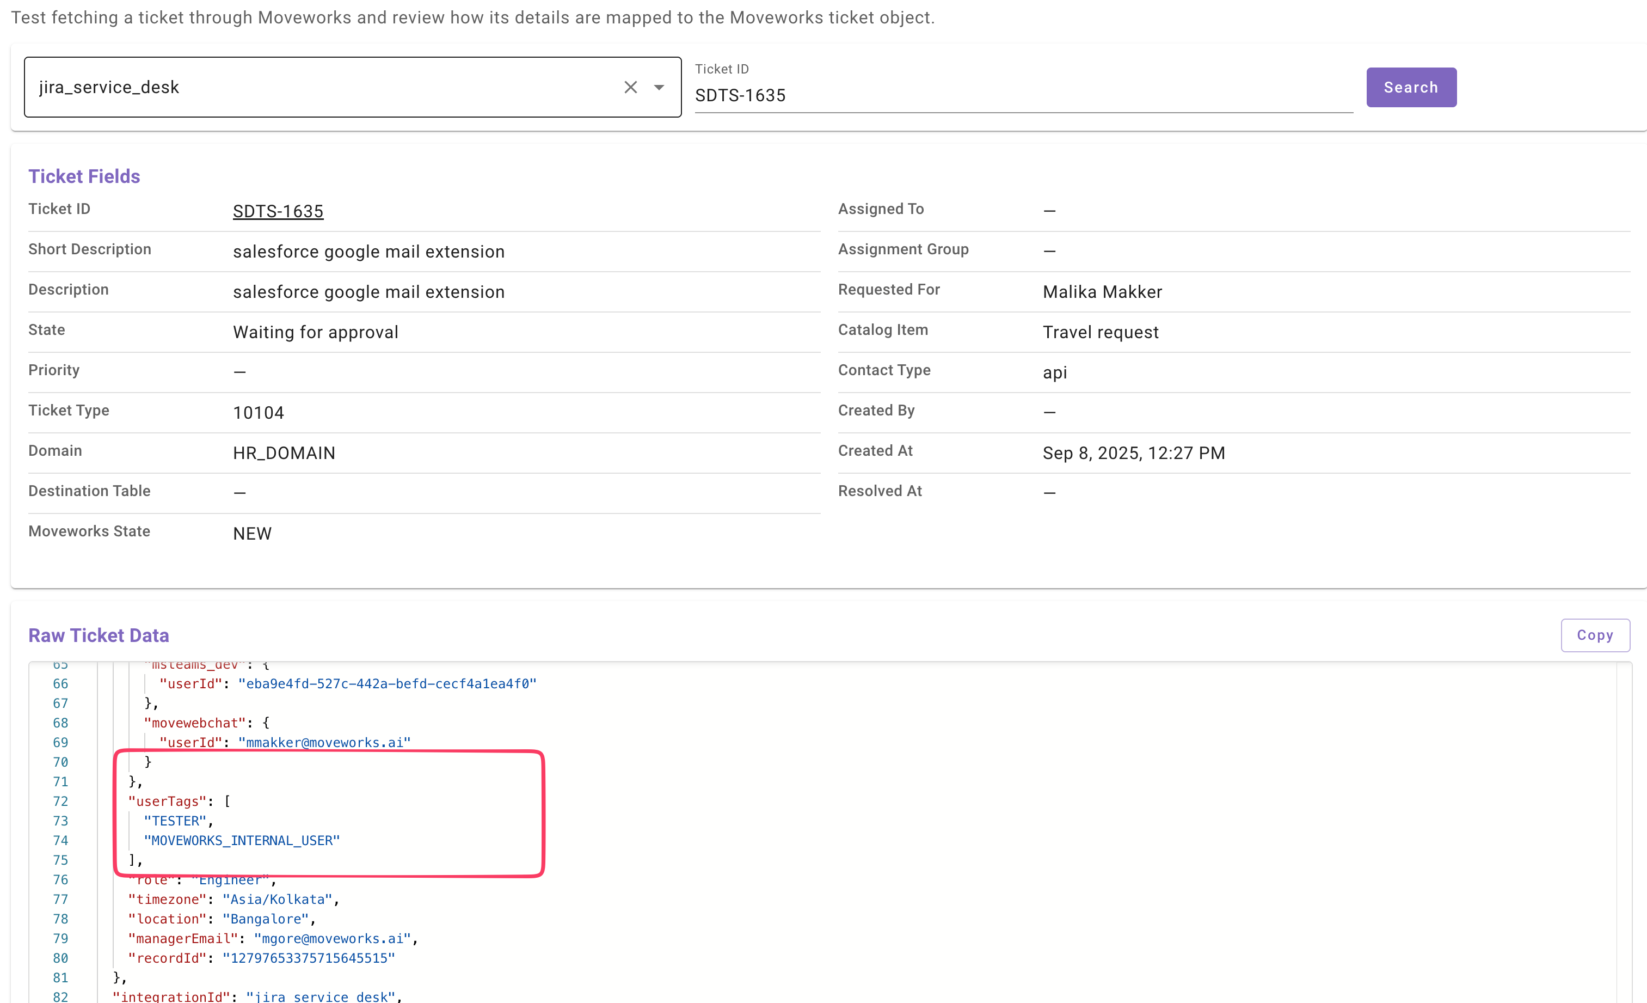Click the Ticket ID input field
Viewport: 1647px width, 1003px height.
[1023, 95]
